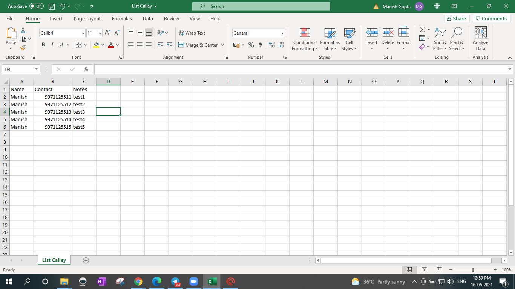The height and width of the screenshot is (289, 515).
Task: Open Conditional Formatting menu
Action: tap(305, 39)
